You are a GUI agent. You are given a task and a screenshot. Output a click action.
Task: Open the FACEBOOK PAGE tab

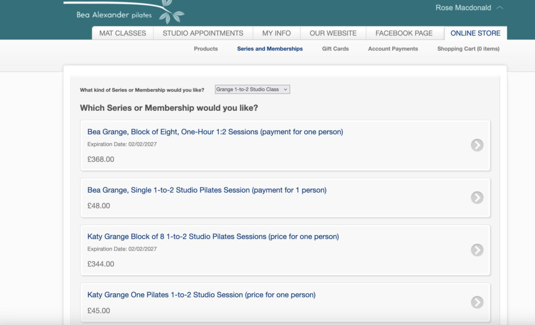pyautogui.click(x=404, y=33)
